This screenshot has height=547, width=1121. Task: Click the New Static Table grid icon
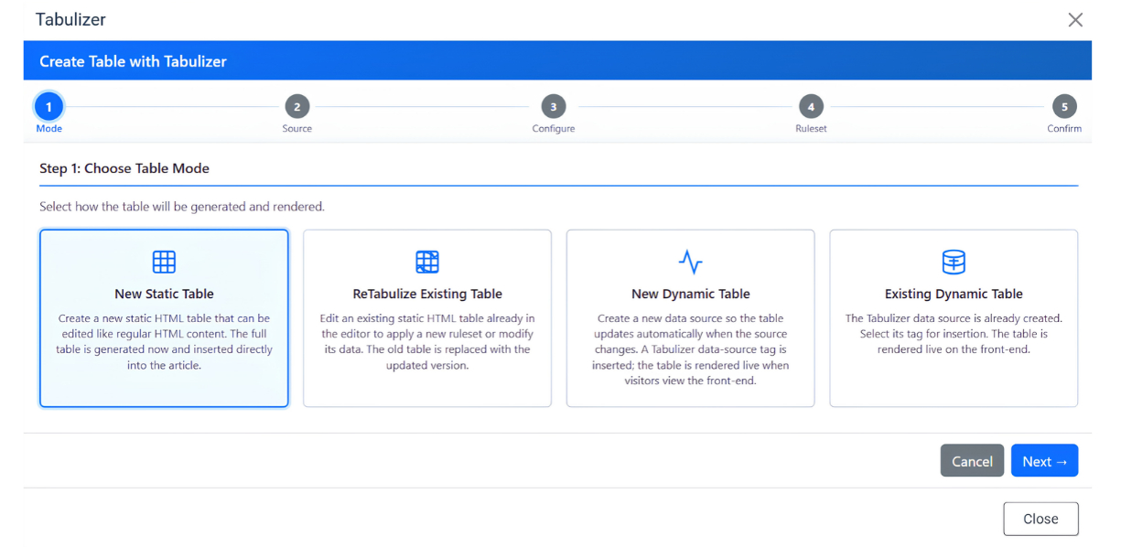164,263
